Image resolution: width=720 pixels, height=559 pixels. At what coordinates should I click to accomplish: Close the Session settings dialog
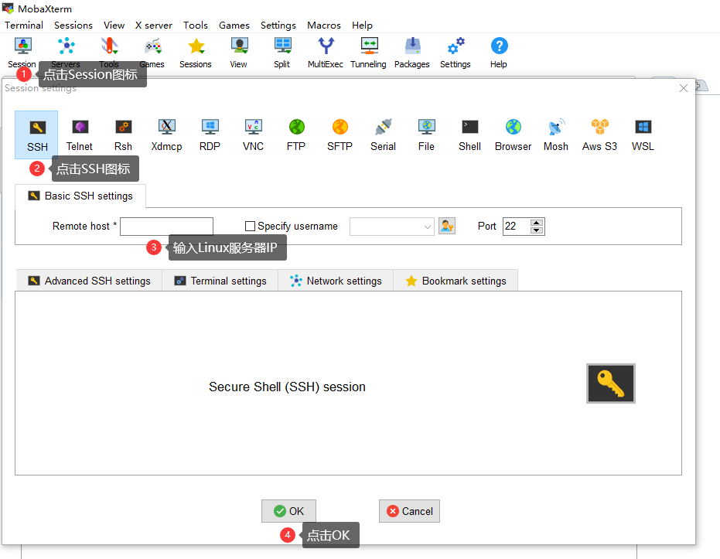(684, 88)
